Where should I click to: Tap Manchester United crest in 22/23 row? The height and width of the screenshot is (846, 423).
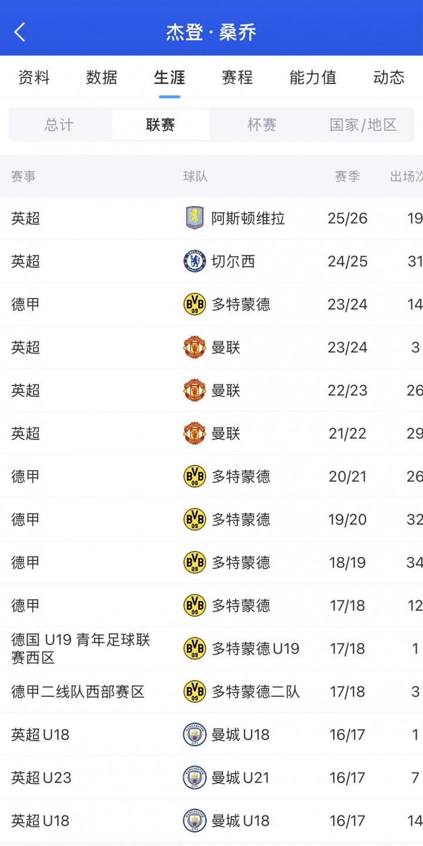coord(194,390)
